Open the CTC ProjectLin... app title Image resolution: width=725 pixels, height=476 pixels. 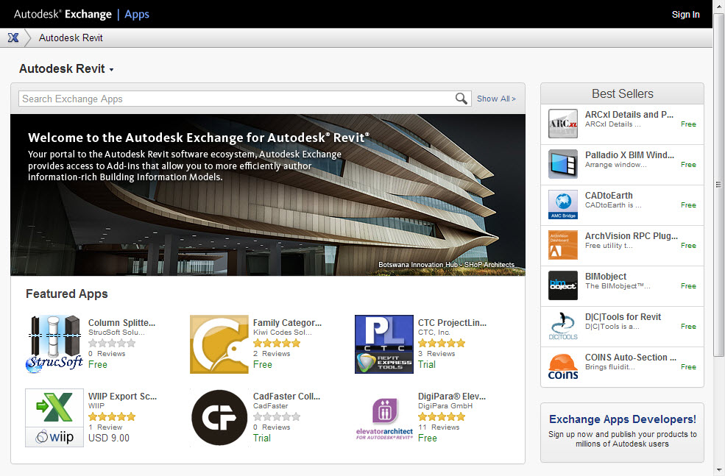(x=452, y=322)
